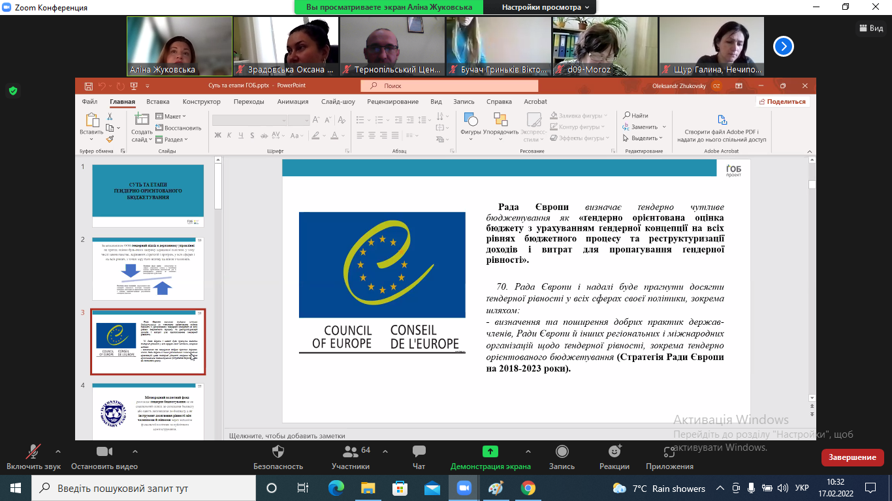Toggle center paragraph alignment

[372, 136]
